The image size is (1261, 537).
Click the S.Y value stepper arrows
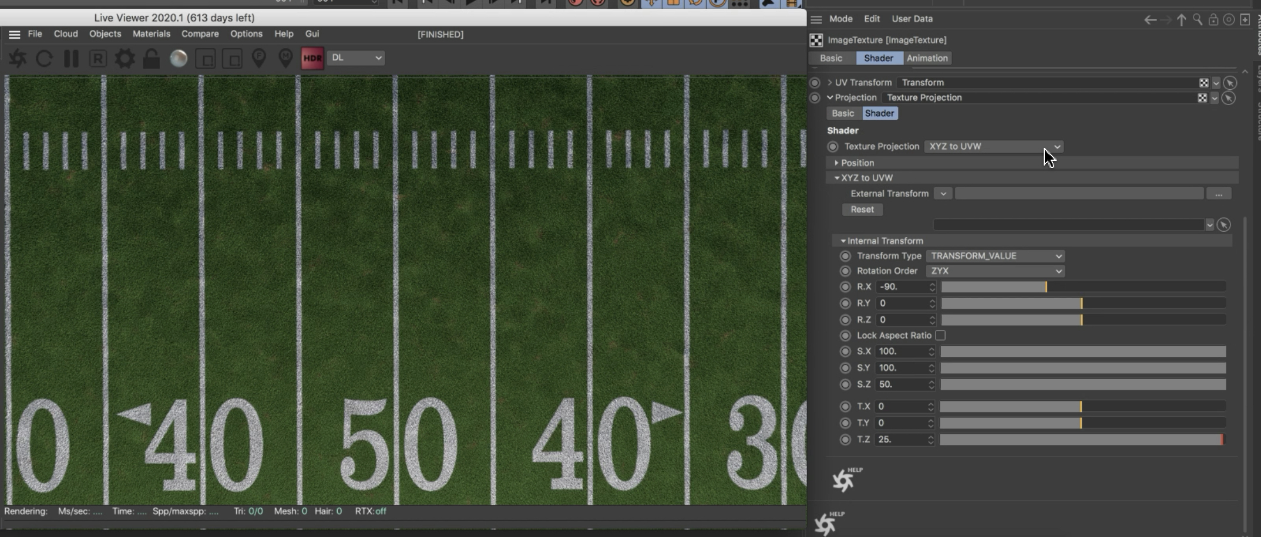click(932, 368)
